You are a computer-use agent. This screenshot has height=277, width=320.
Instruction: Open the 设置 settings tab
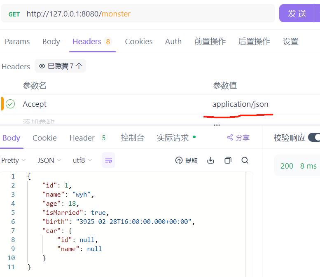click(290, 42)
